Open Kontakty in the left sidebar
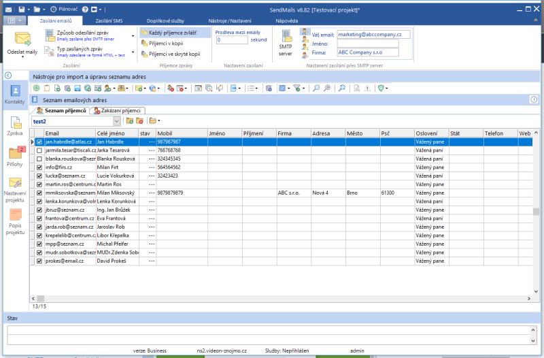This screenshot has width=544, height=358. click(x=14, y=94)
